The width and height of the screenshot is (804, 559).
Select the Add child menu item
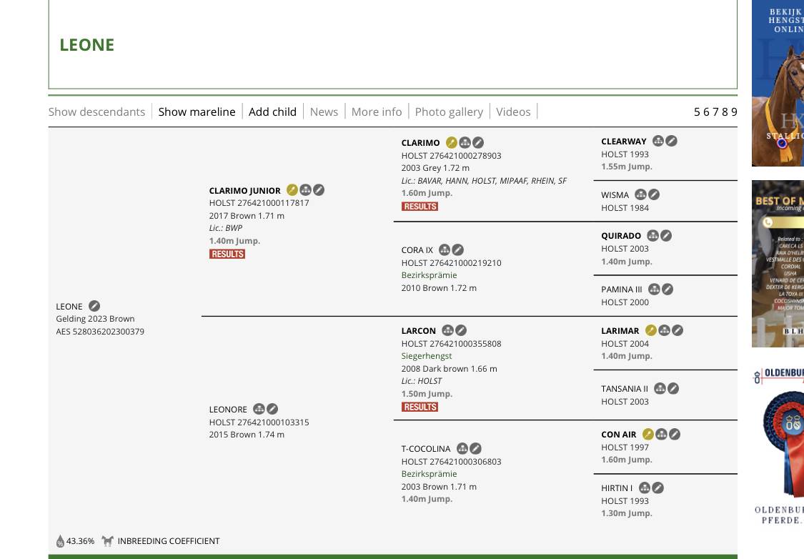[272, 112]
